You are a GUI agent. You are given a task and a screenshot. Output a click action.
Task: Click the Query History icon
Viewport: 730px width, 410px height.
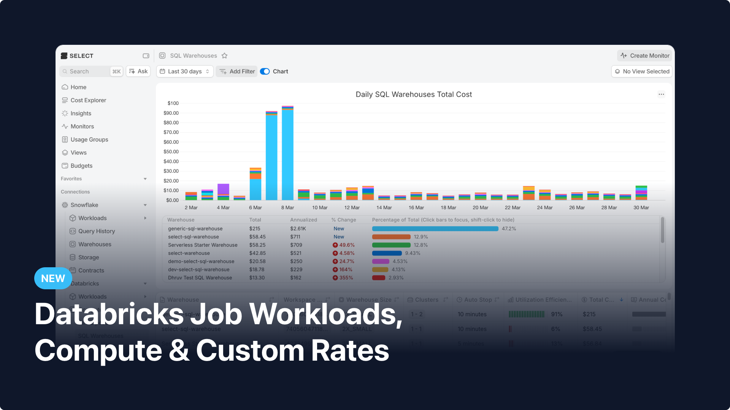(73, 231)
